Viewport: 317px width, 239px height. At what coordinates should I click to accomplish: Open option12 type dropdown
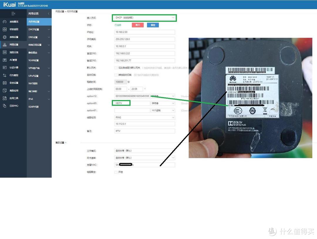click(x=163, y=96)
